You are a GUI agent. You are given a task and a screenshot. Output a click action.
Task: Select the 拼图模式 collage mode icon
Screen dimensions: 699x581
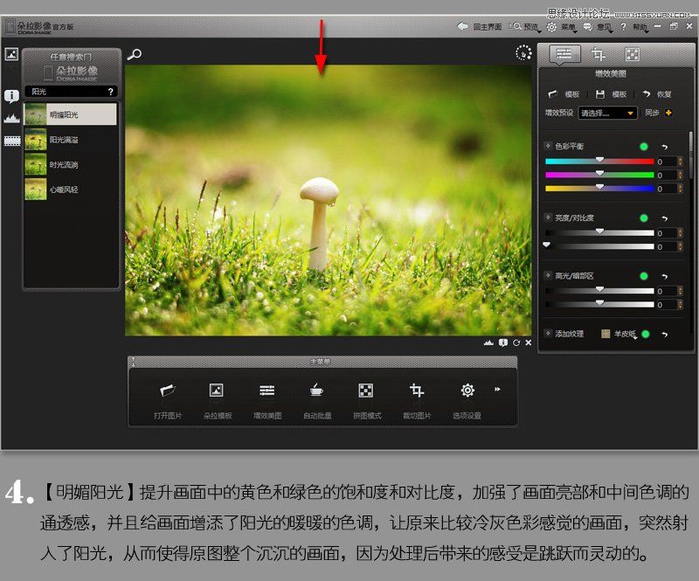coord(367,391)
